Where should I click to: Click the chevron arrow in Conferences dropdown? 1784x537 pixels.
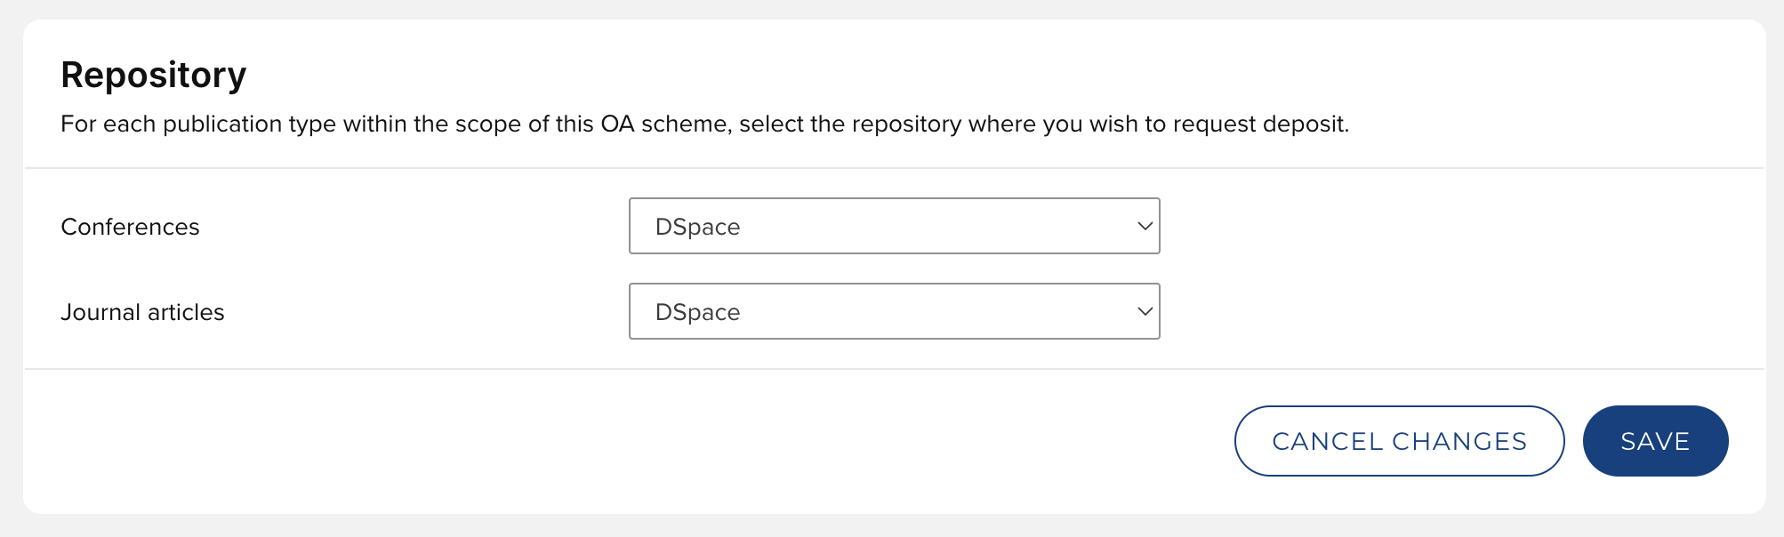click(x=1145, y=226)
